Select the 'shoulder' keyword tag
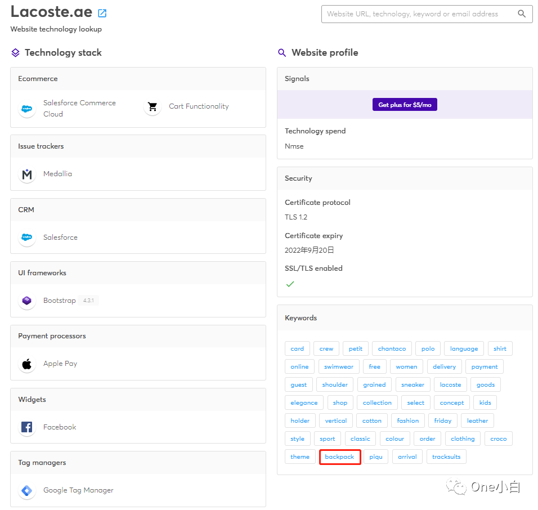This screenshot has height=510, width=538. (335, 384)
